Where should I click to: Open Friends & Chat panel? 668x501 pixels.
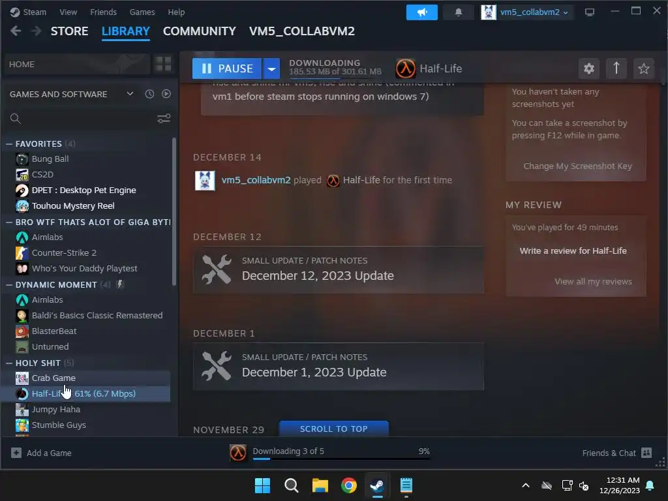(x=616, y=453)
